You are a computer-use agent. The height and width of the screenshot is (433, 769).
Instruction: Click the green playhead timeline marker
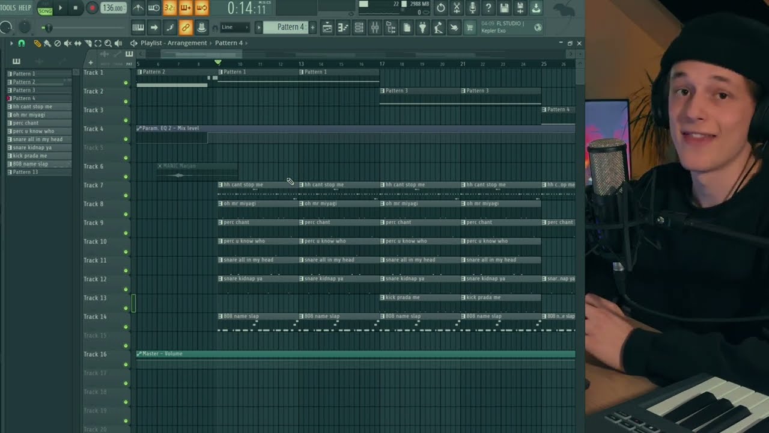(218, 63)
